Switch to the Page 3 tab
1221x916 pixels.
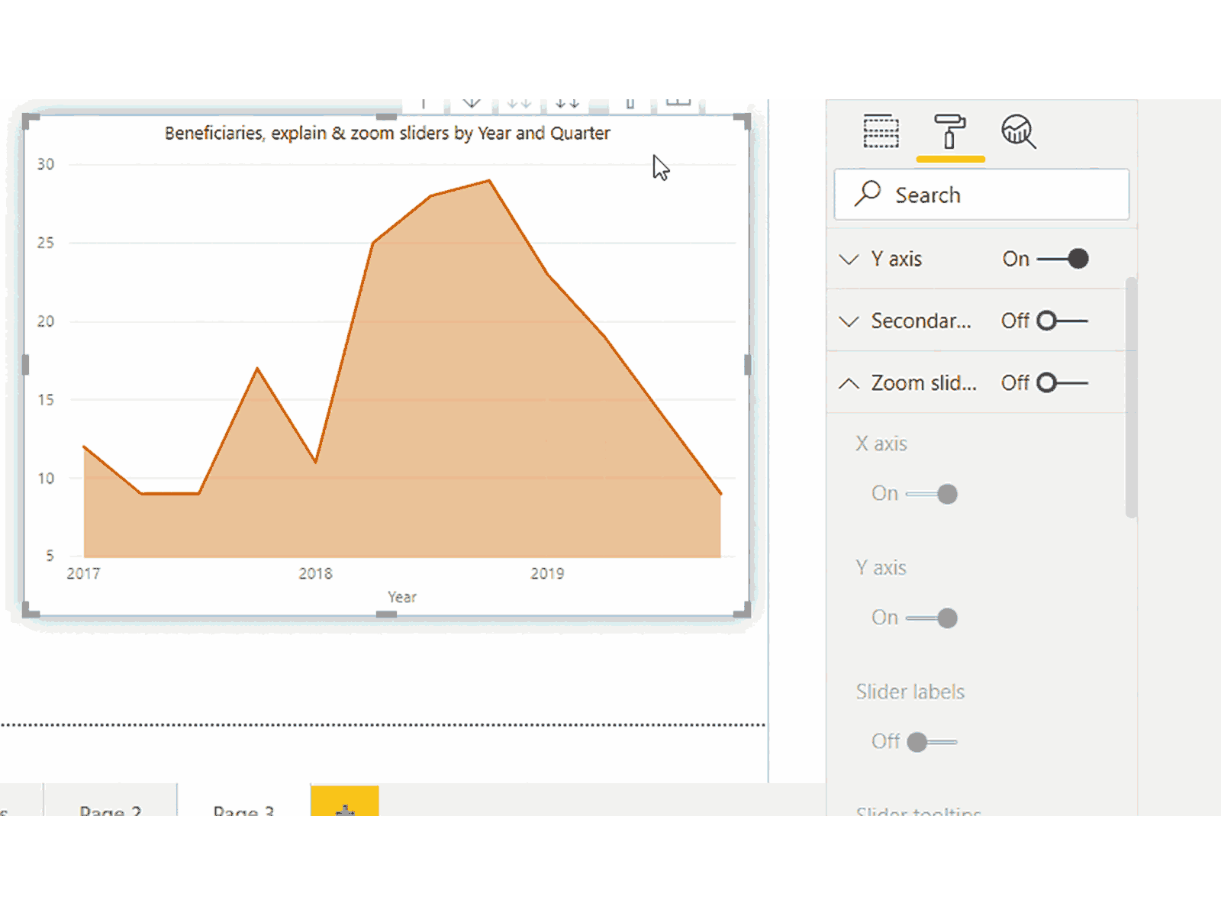[x=243, y=808]
